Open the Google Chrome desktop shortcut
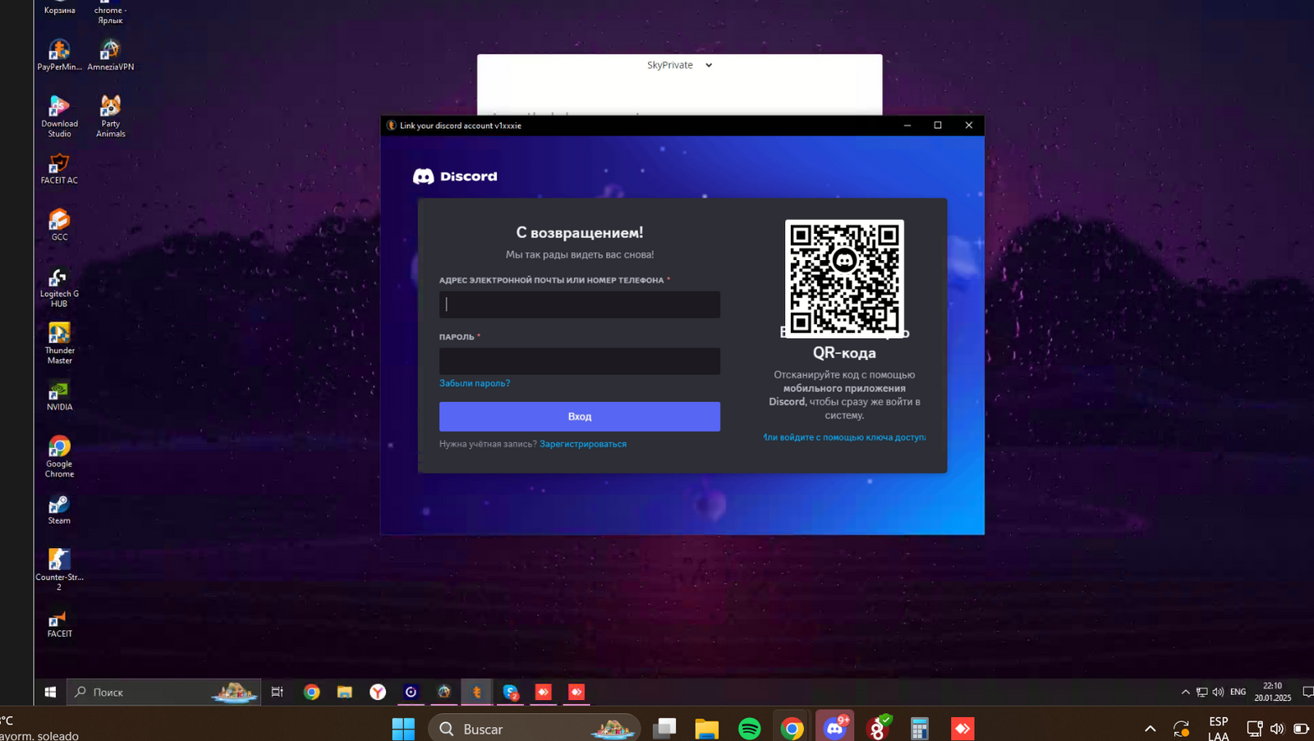Image resolution: width=1314 pixels, height=741 pixels. (x=59, y=456)
